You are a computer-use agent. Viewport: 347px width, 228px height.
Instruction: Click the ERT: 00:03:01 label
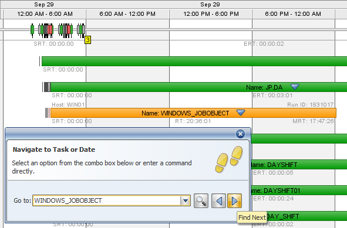tap(272, 96)
